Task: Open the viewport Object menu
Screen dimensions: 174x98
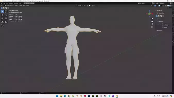Action: 28,6
